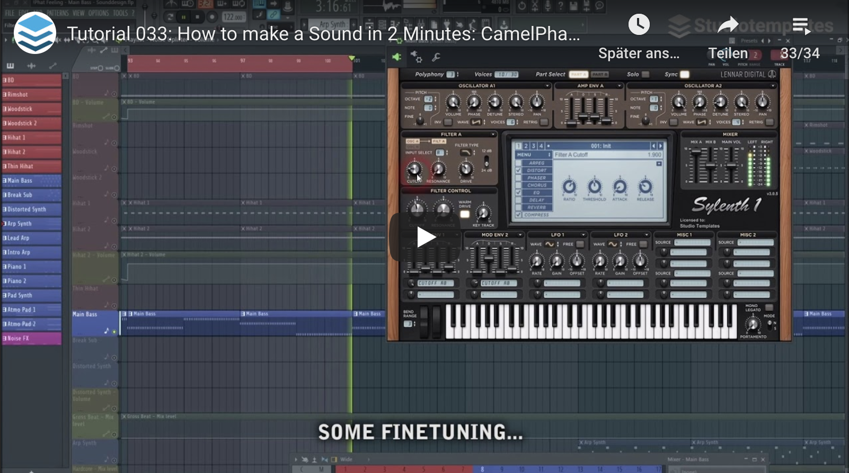Open the Oscillator A1 dropdown arrow
Image resolution: width=849 pixels, height=473 pixels.
click(x=547, y=86)
